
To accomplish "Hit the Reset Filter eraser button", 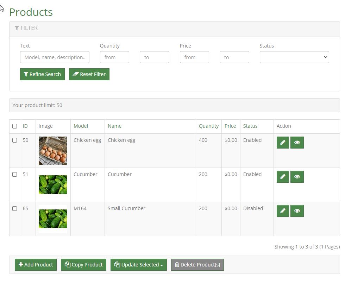I will 89,74.
